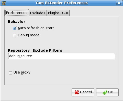The width and height of the screenshot is (123, 101).
Task: Click the Behavior section heading
Action: [x=17, y=22]
